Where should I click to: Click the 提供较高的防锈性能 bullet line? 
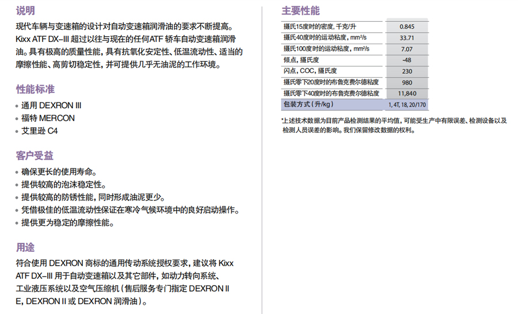click(93, 197)
